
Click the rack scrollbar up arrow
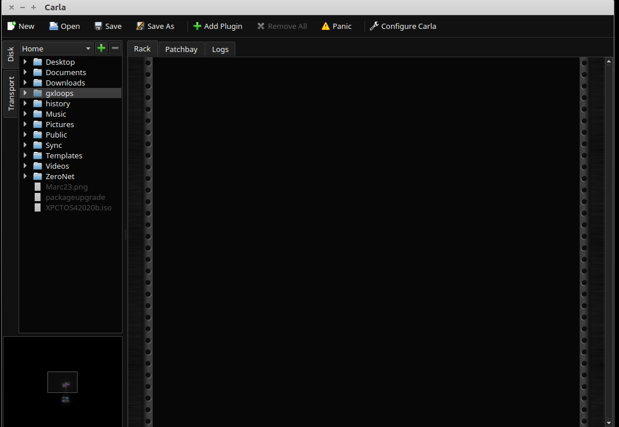point(609,61)
